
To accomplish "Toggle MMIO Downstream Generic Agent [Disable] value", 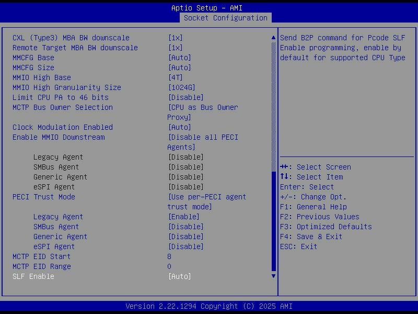I will (186, 177).
